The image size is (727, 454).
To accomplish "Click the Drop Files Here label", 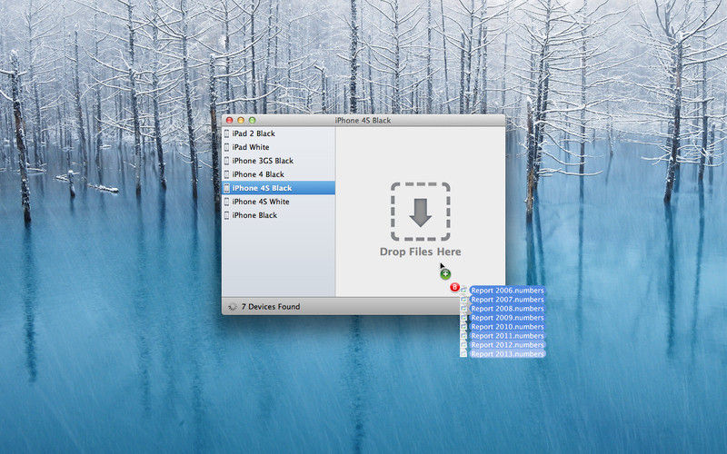I will point(420,252).
